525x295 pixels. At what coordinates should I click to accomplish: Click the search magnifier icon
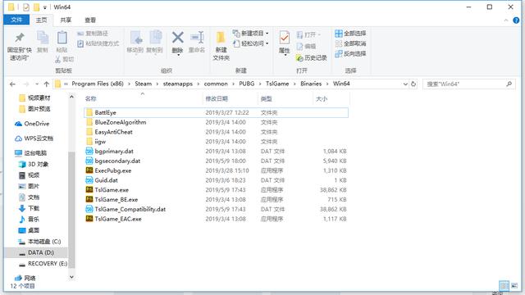[x=509, y=84]
